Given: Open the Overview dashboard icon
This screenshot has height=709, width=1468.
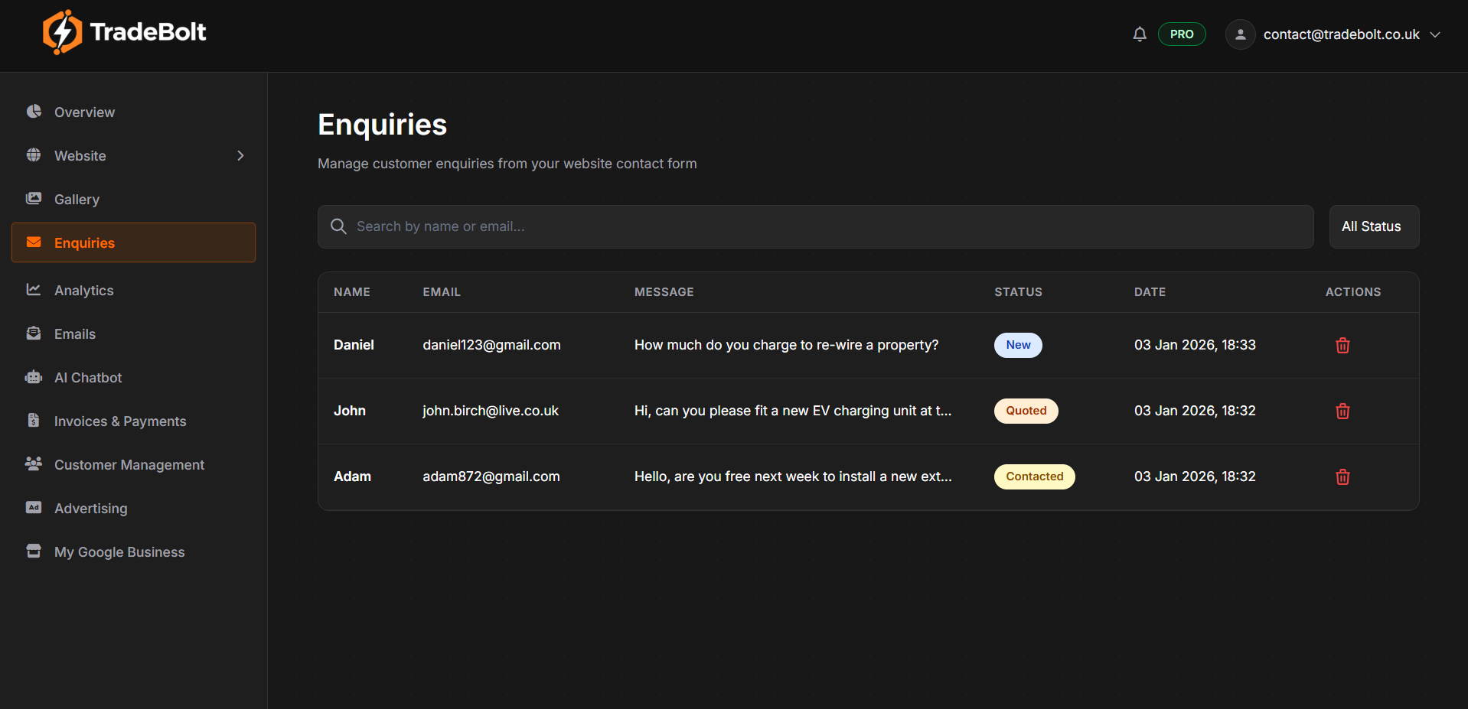Looking at the screenshot, I should point(34,112).
